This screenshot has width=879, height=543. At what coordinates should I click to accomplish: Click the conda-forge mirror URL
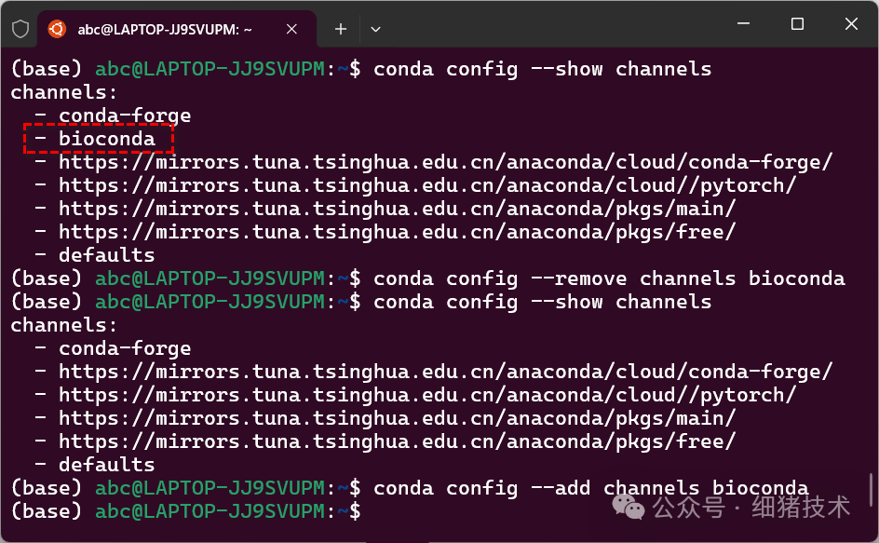(x=442, y=161)
